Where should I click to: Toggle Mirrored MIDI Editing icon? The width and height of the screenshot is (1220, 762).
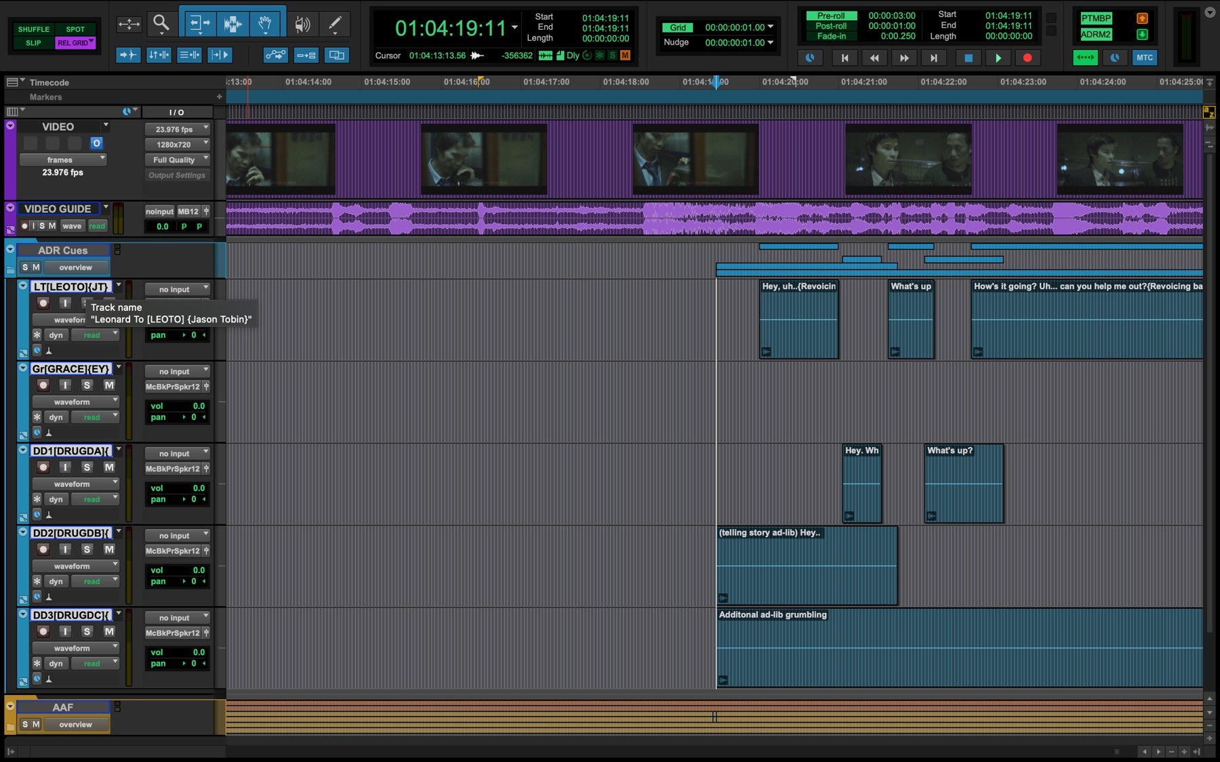pos(306,55)
